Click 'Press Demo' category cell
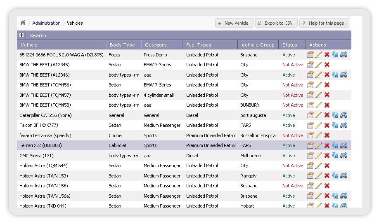Viewport: 379px width, 224px height. [155, 55]
